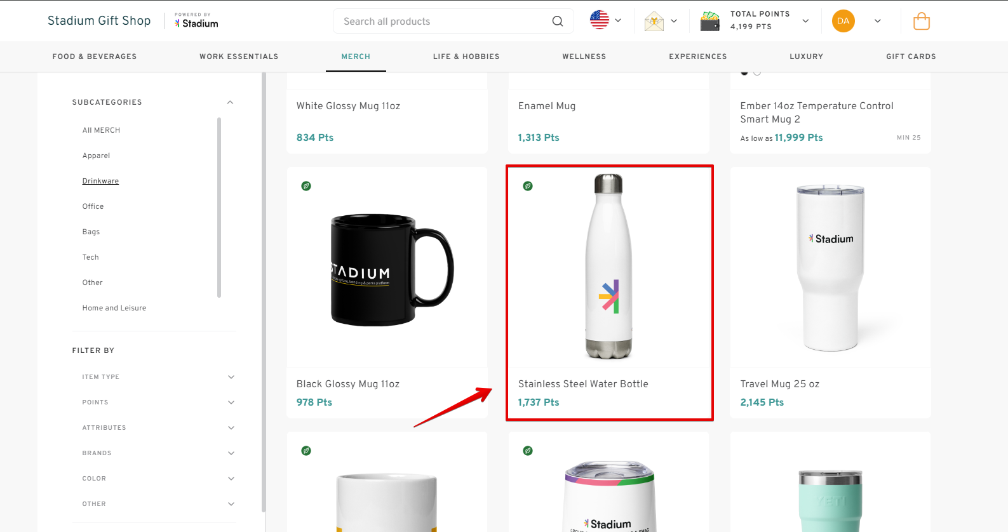Click the subcategories list scrollbar

coord(219,207)
